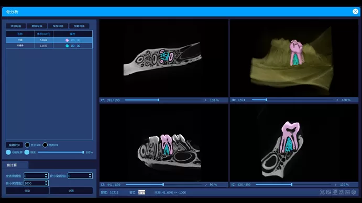The height and width of the screenshot is (203, 362).
Task: Click the XZ slice viewport
Action: point(163,143)
